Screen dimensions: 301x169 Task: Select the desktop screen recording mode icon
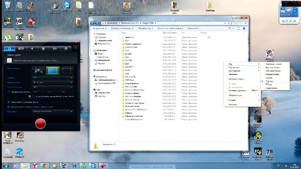pos(53,71)
